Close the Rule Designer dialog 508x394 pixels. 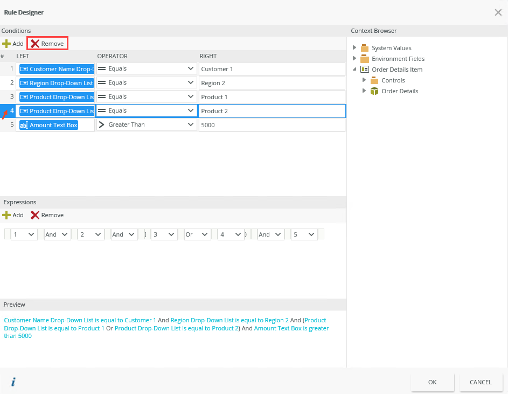[x=498, y=12]
